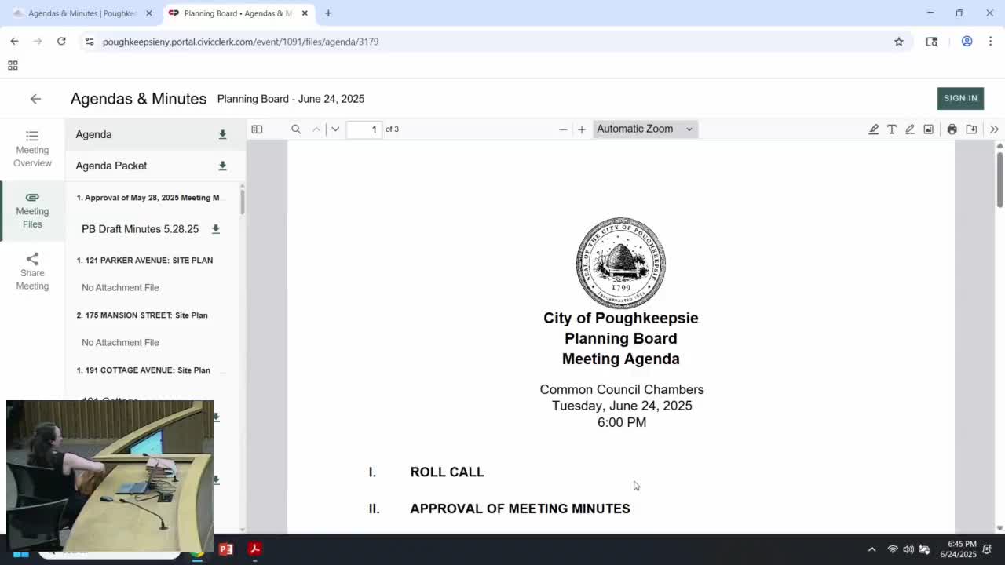This screenshot has width=1005, height=565.
Task: Expand more PDF tools with double arrows
Action: (x=994, y=129)
